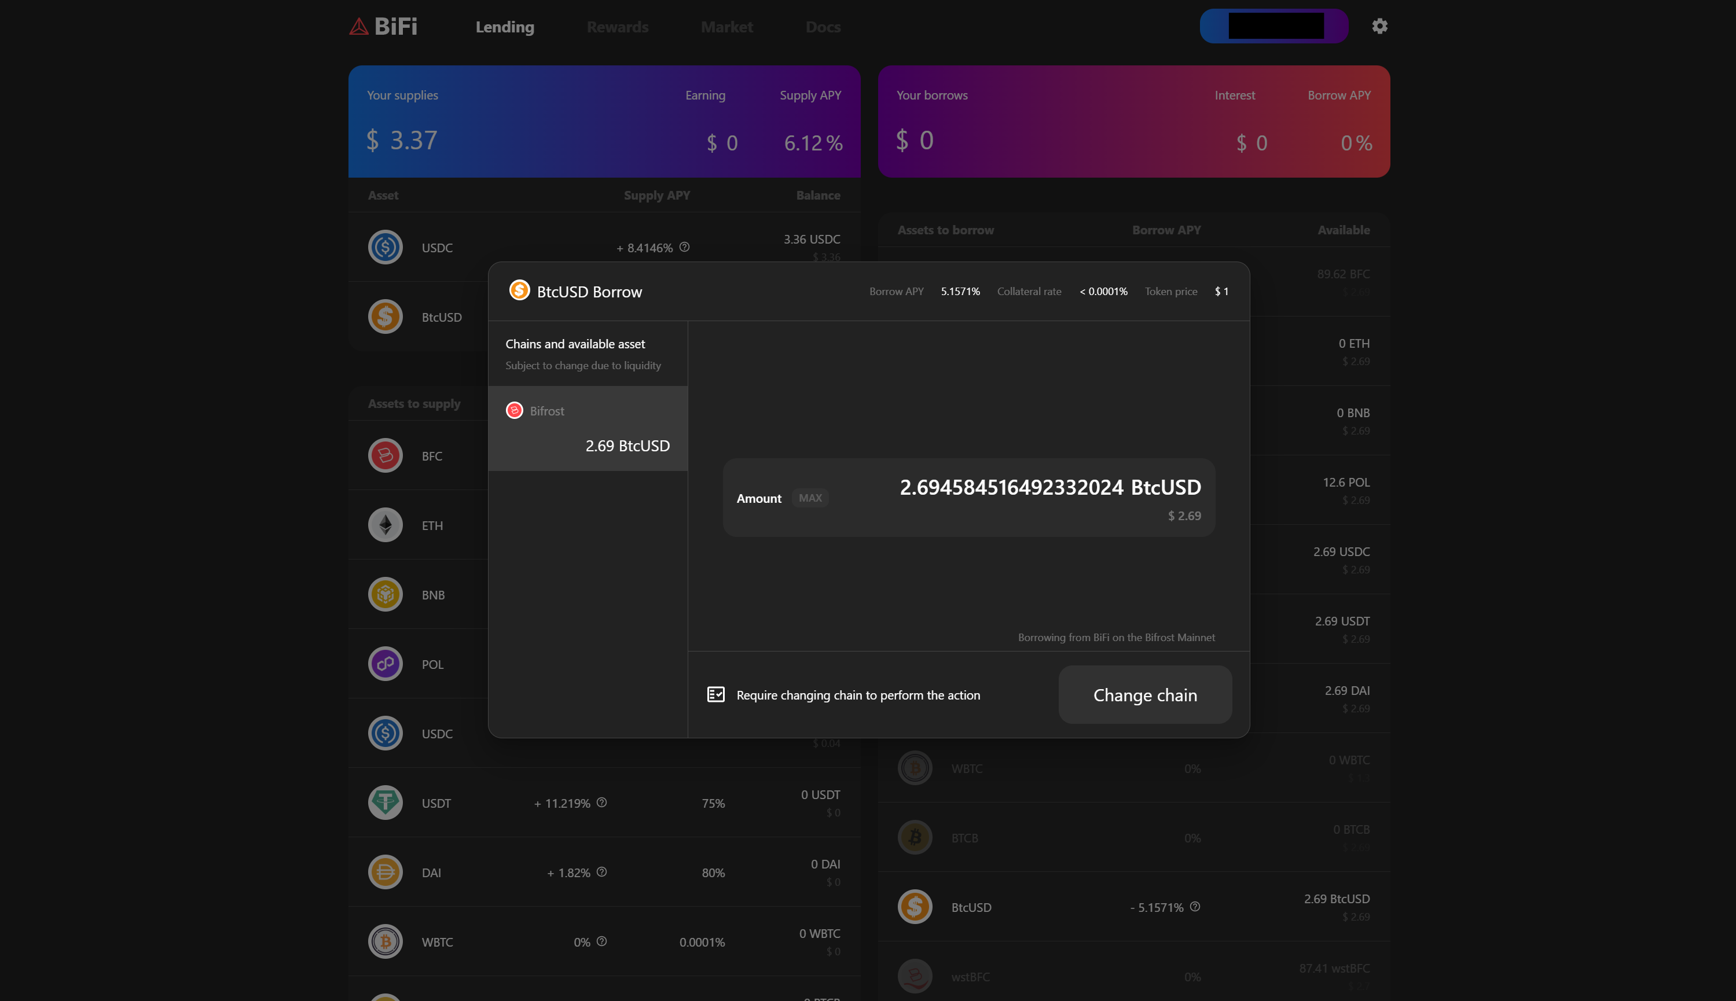Viewport: 1736px width, 1001px height.
Task: Click the borrow amount input field
Action: click(x=1011, y=487)
